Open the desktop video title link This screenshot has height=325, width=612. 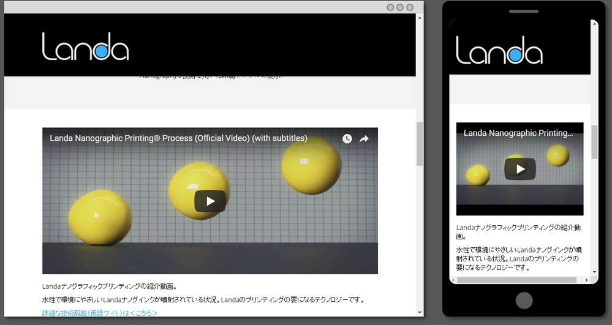tap(178, 138)
